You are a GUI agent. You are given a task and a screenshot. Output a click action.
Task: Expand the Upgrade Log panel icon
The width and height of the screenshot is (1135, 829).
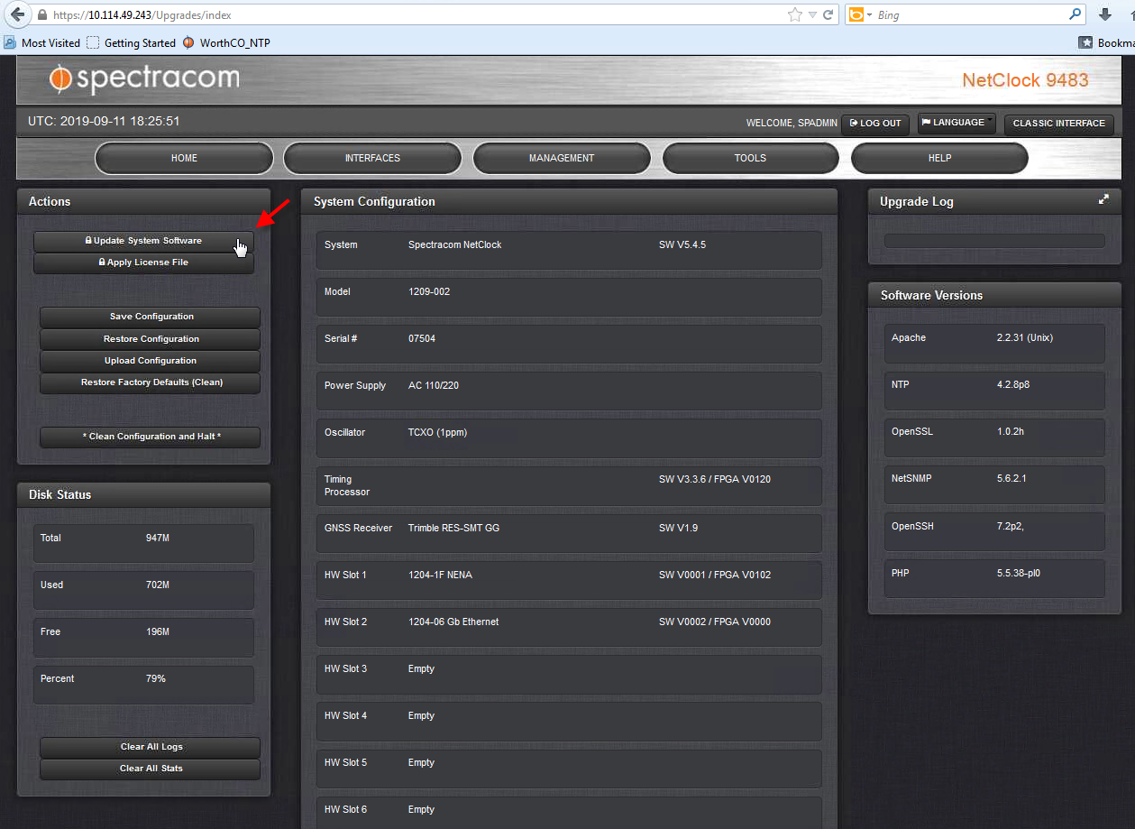(1103, 200)
